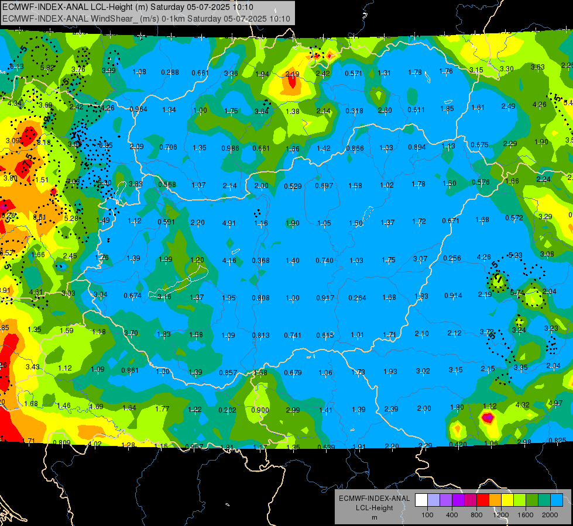573x526 pixels.
Task: Click the wind shear value 0.572
Action: [x=514, y=218]
